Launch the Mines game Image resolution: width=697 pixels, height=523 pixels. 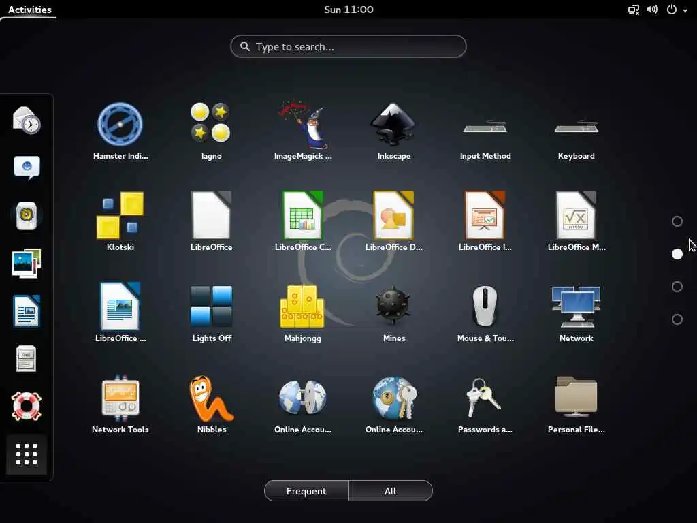394,313
